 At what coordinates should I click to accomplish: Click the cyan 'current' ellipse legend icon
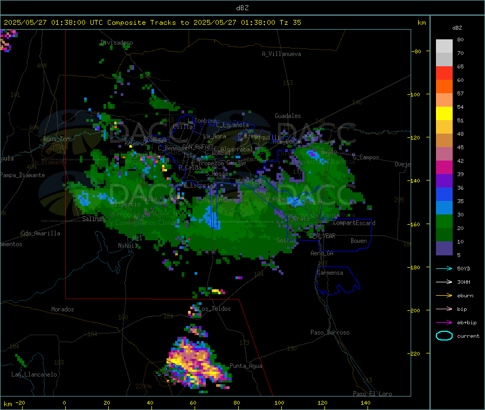click(444, 336)
